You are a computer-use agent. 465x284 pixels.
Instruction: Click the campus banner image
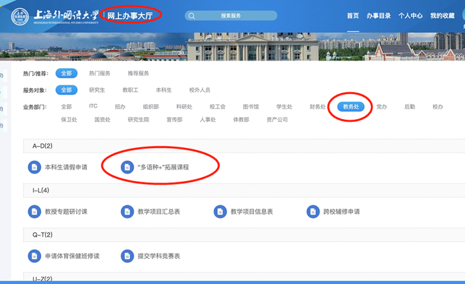[x=232, y=46]
